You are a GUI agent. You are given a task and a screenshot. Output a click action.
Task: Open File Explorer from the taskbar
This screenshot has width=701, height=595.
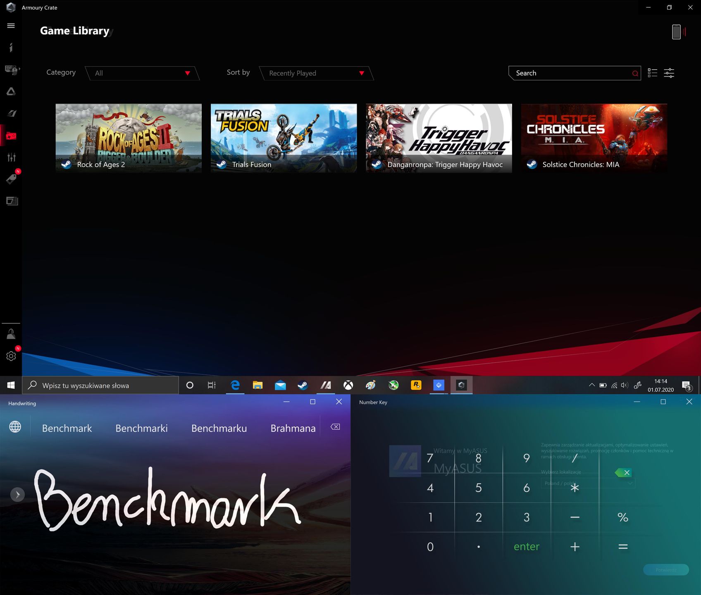coord(258,385)
